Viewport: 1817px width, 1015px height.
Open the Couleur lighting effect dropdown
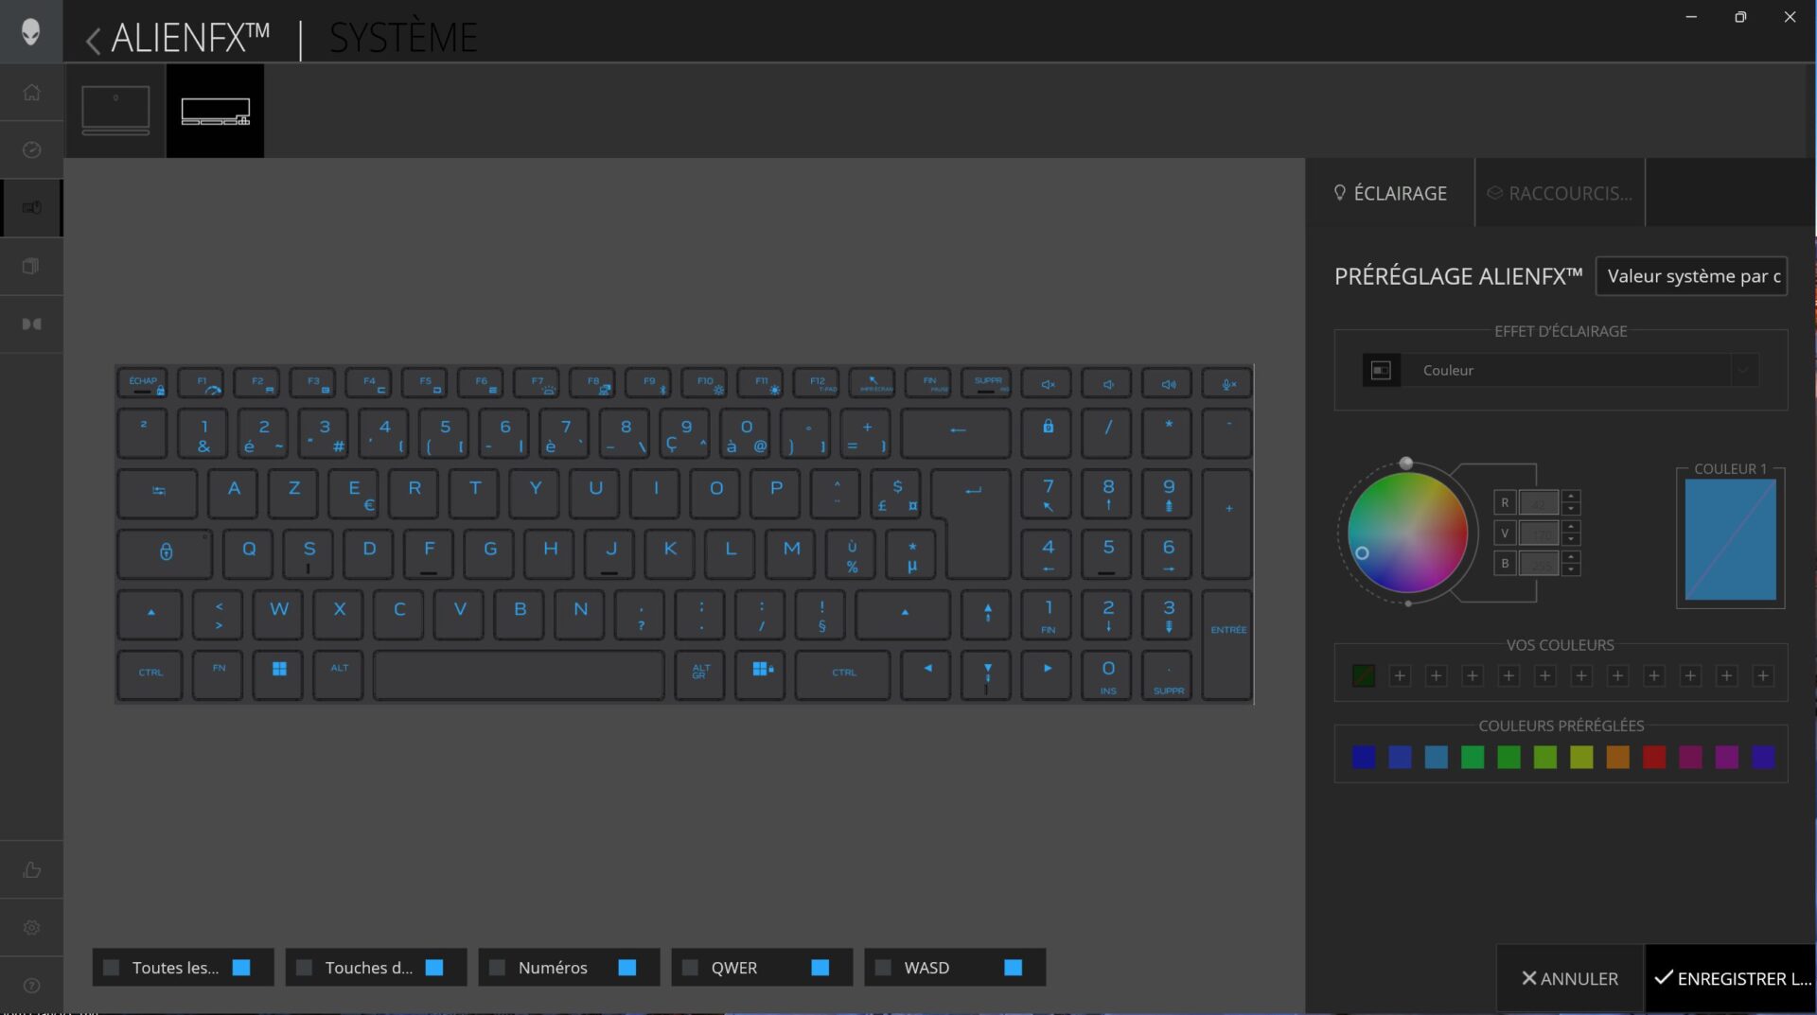[x=1561, y=370]
